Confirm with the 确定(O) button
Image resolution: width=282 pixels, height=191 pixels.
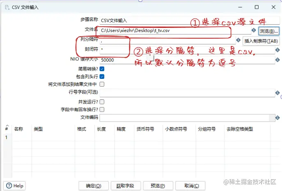[94, 186]
